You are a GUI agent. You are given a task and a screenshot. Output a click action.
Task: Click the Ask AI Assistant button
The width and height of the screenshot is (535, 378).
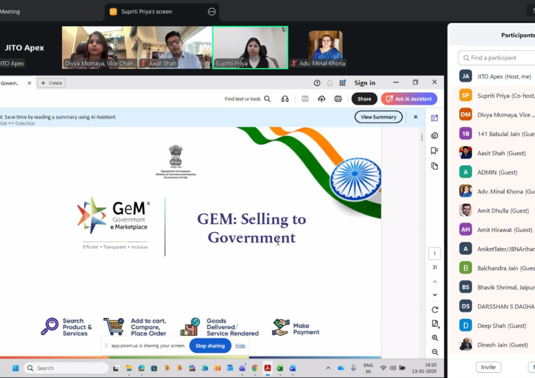click(409, 99)
